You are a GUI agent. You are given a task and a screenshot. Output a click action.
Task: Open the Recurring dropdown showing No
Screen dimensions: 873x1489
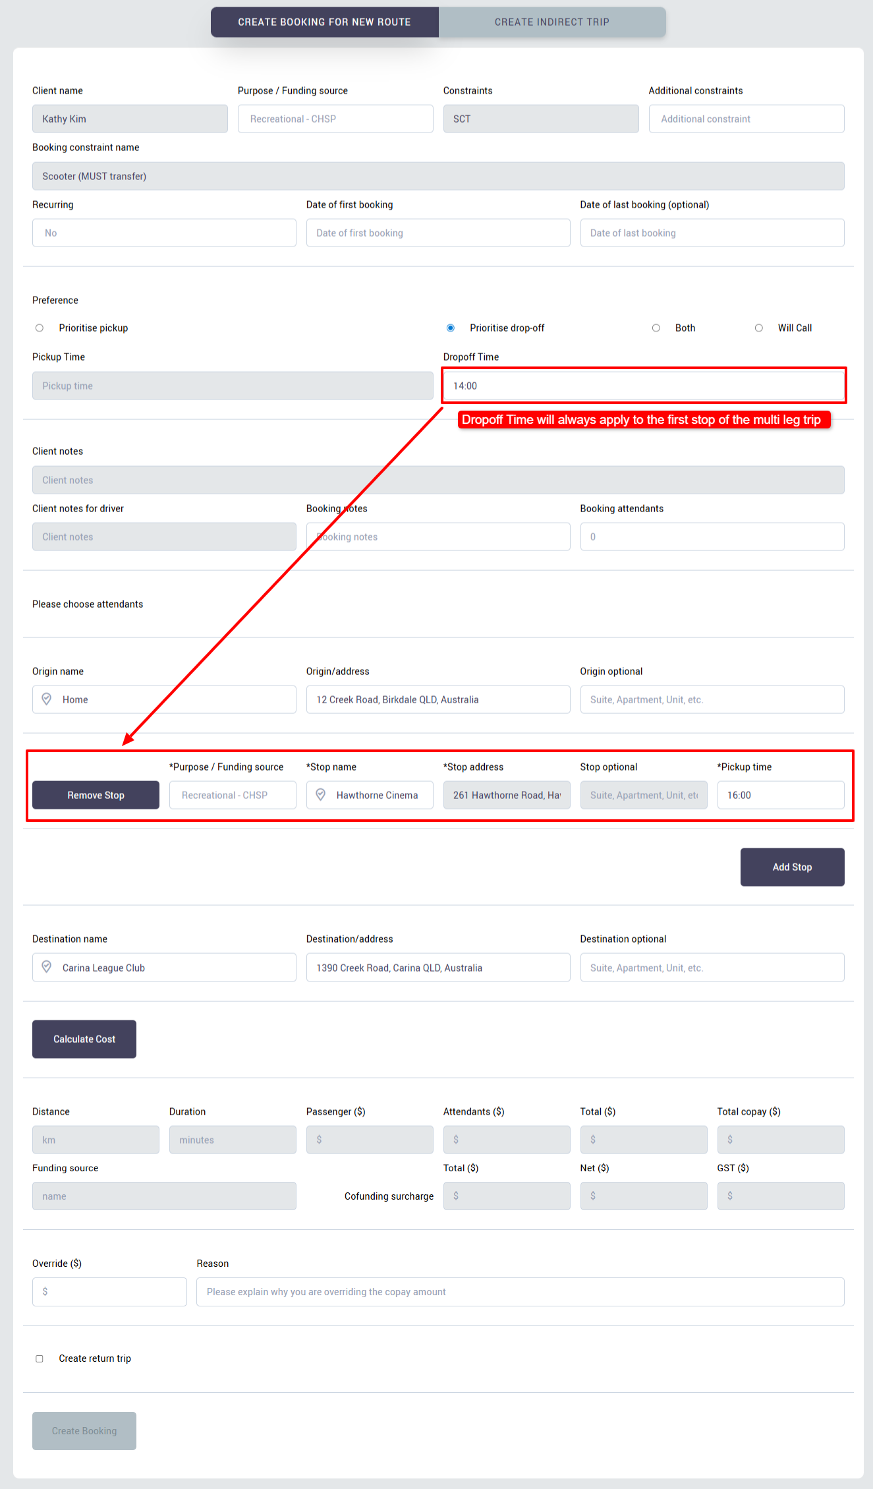coord(164,233)
